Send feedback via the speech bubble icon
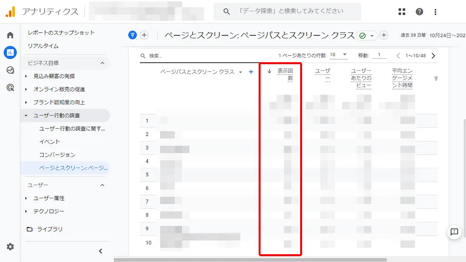Image resolution: width=466 pixels, height=262 pixels. pyautogui.click(x=454, y=232)
